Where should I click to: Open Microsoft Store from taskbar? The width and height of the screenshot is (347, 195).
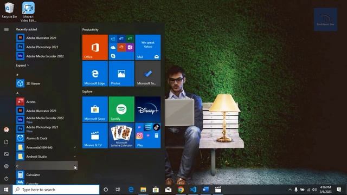[156, 190]
